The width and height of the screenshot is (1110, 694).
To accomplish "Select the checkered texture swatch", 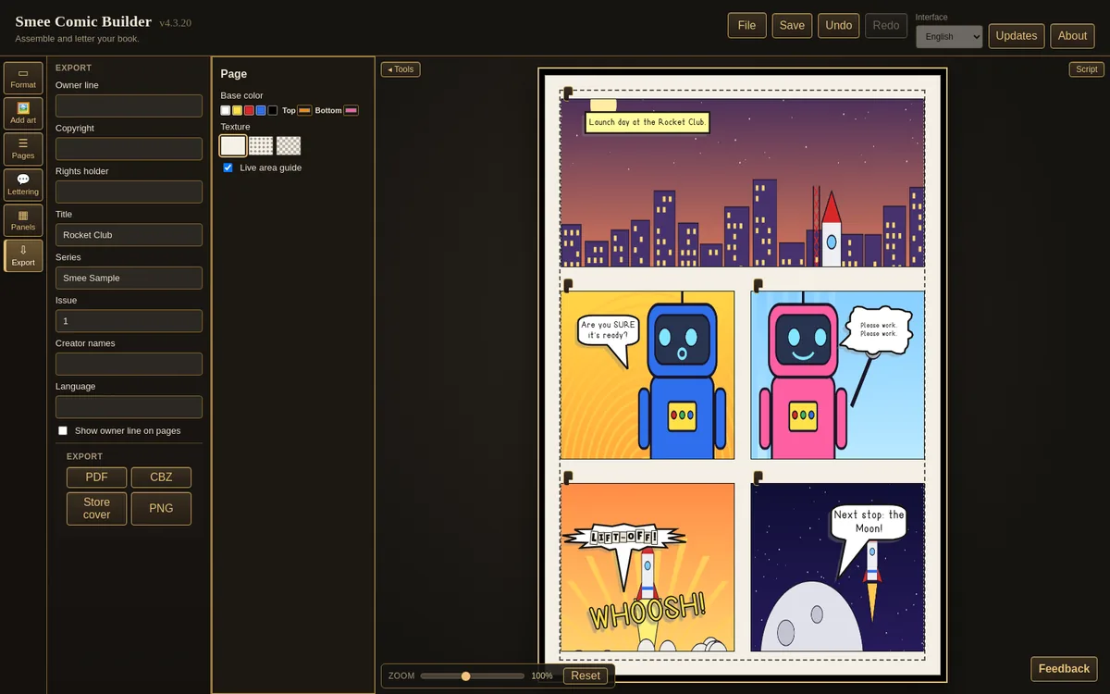I will coord(289,145).
